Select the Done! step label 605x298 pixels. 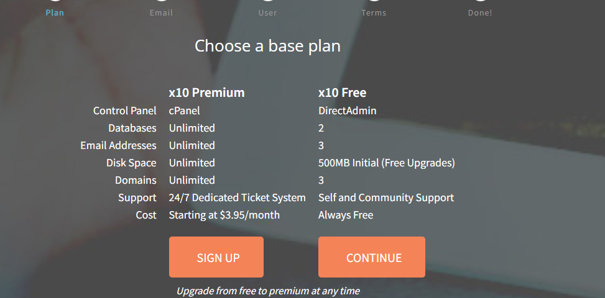click(480, 12)
